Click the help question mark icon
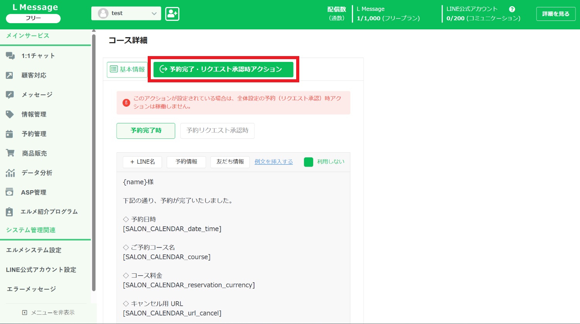Viewport: 580px width, 324px height. 512,9
